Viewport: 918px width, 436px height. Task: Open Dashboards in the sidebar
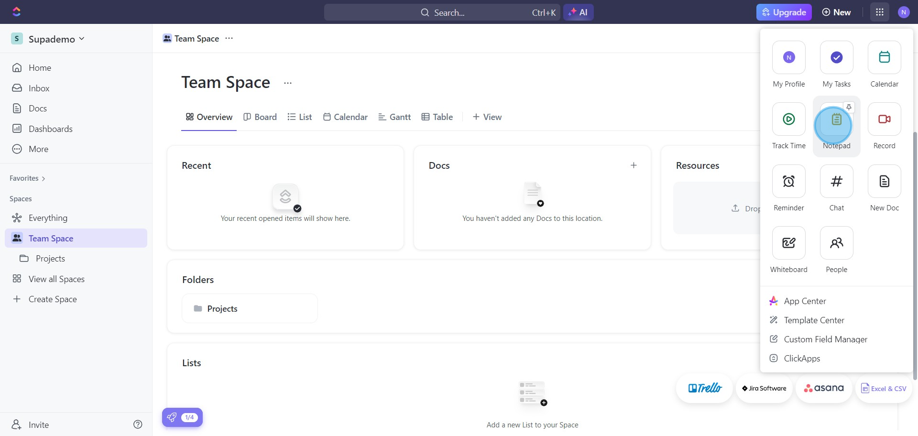(76, 129)
